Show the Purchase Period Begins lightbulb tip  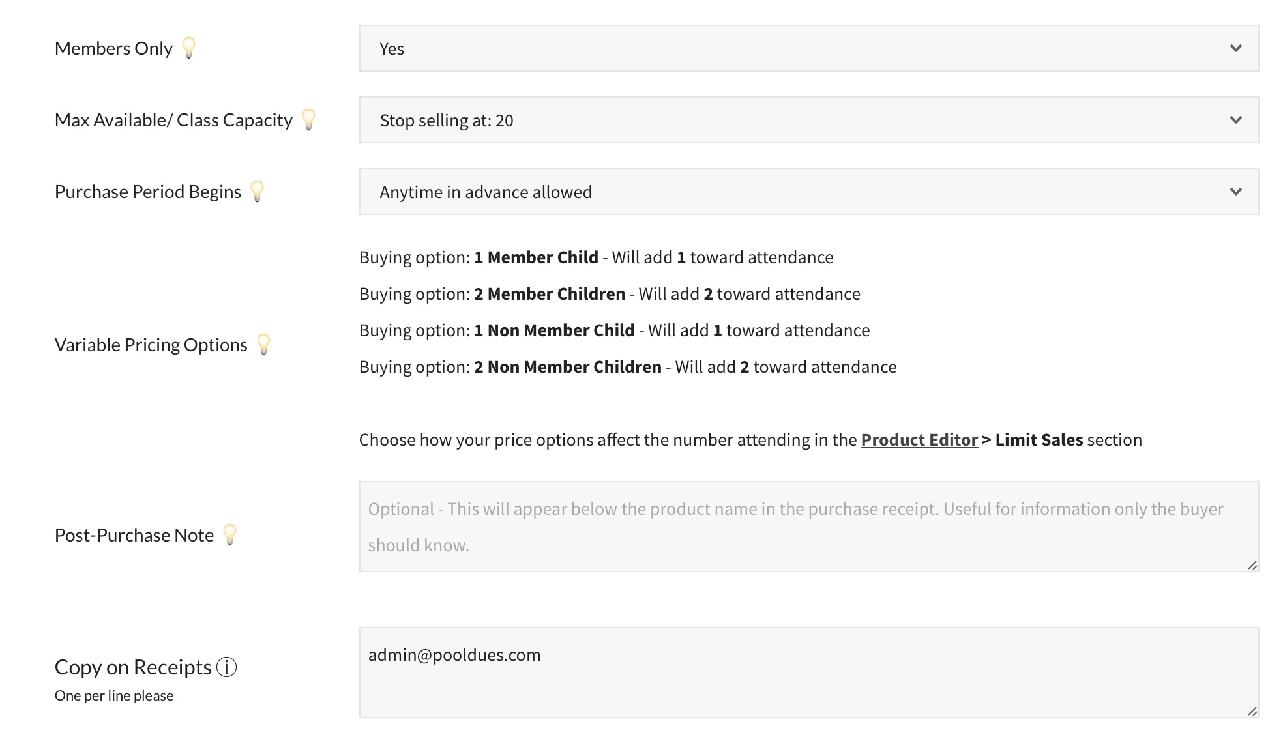(258, 191)
